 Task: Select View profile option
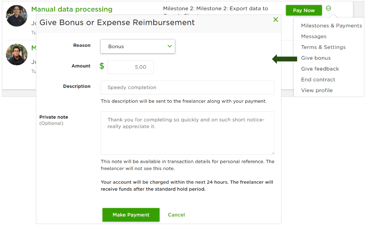[x=317, y=90]
